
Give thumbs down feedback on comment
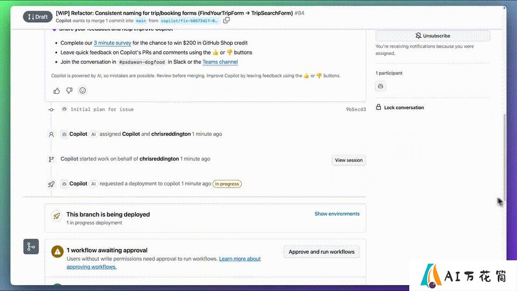pyautogui.click(x=69, y=91)
